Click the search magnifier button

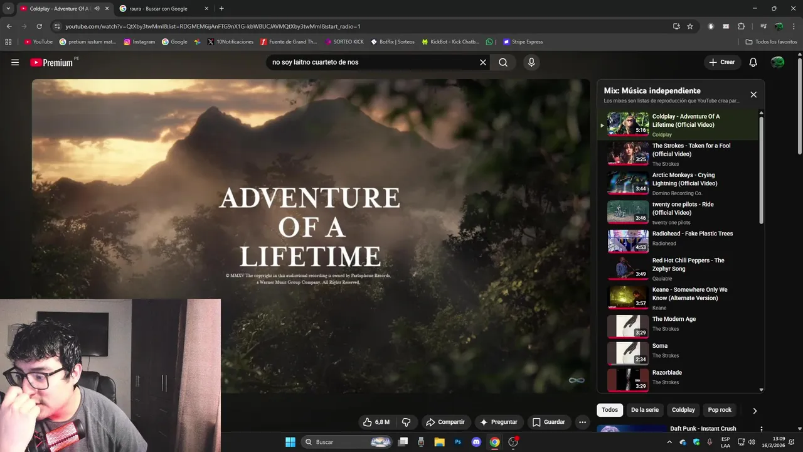click(x=503, y=62)
